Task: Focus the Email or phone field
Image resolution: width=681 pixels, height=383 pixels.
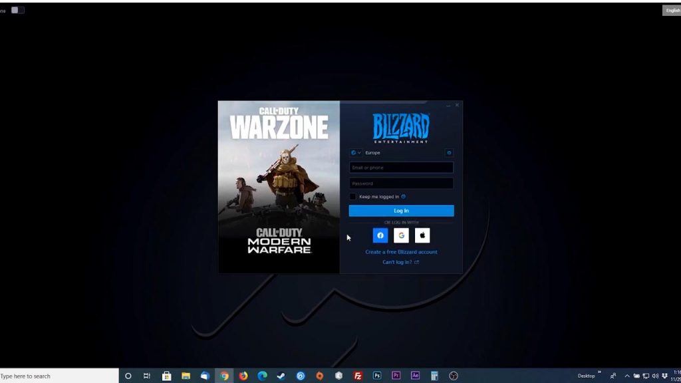Action: pos(401,168)
